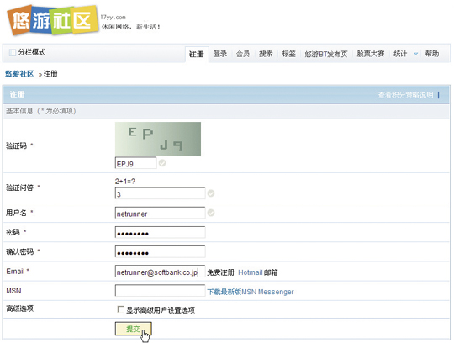Focus the empty MSN input field

click(160, 290)
